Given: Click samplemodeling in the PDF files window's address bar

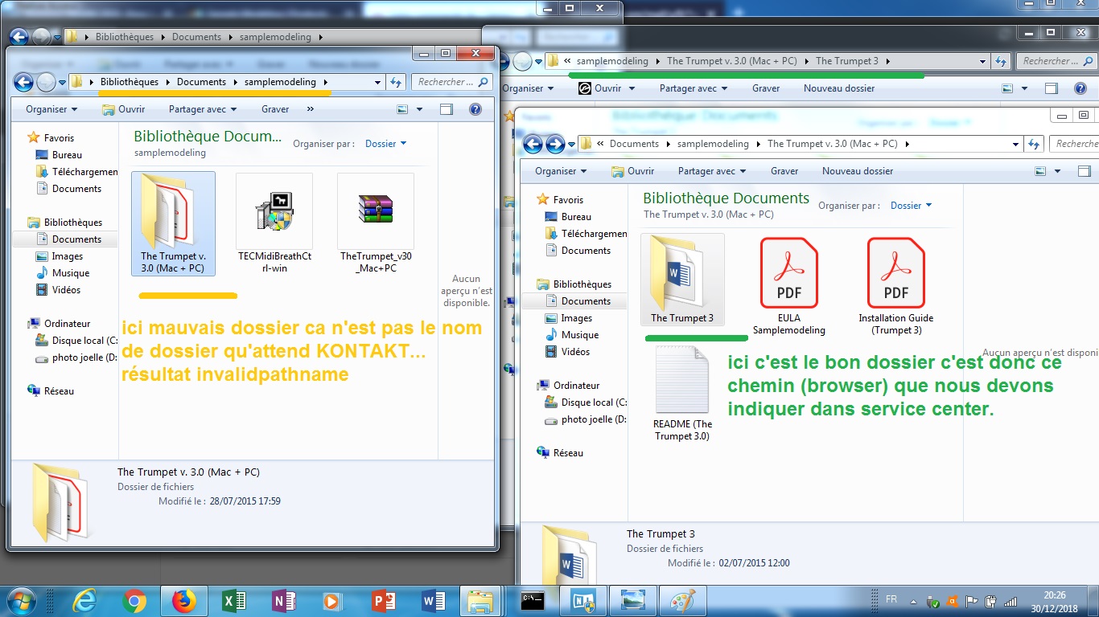Looking at the screenshot, I should click(x=713, y=144).
